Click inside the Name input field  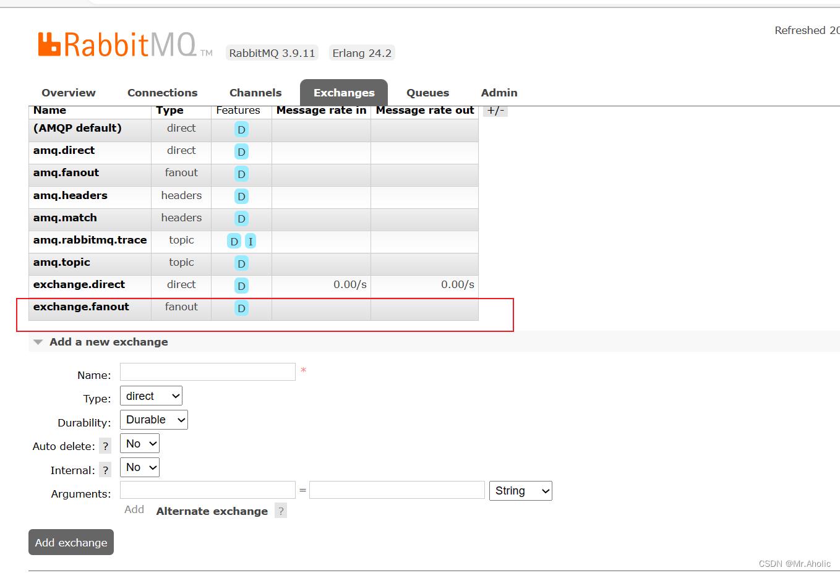coord(207,371)
